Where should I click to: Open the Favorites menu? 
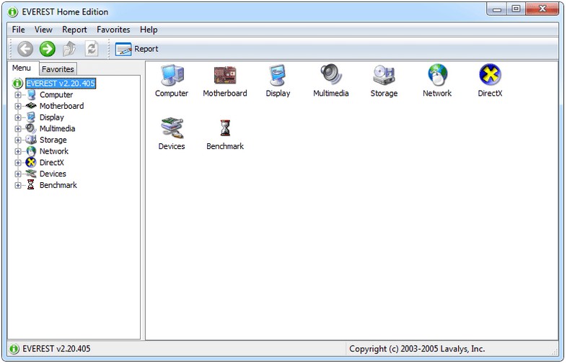[x=113, y=30]
